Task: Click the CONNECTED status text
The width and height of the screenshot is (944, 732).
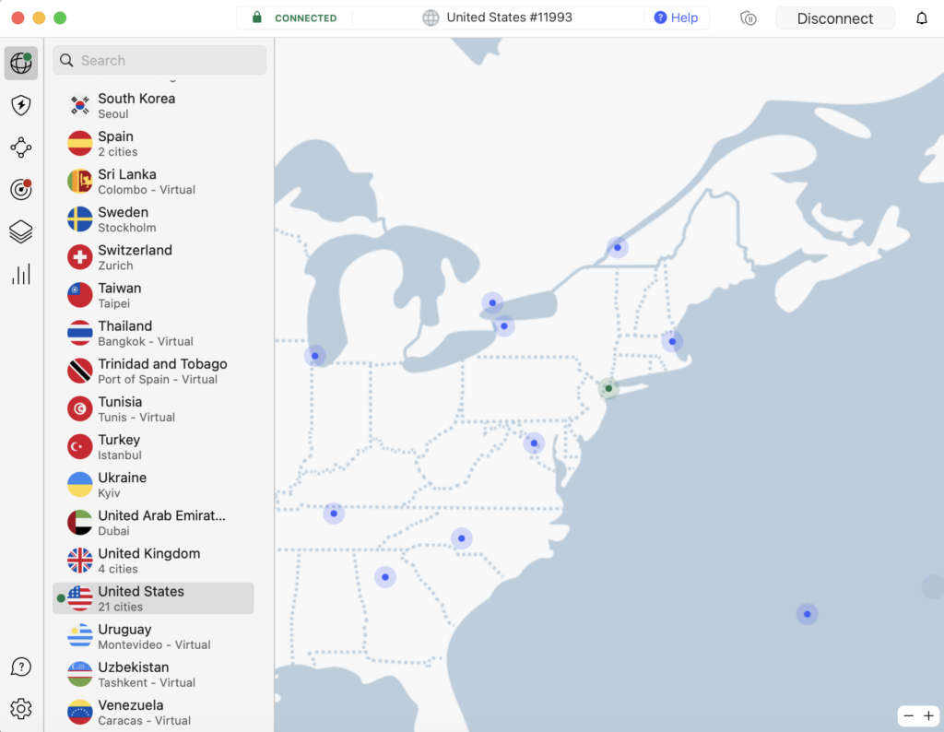Action: (306, 18)
